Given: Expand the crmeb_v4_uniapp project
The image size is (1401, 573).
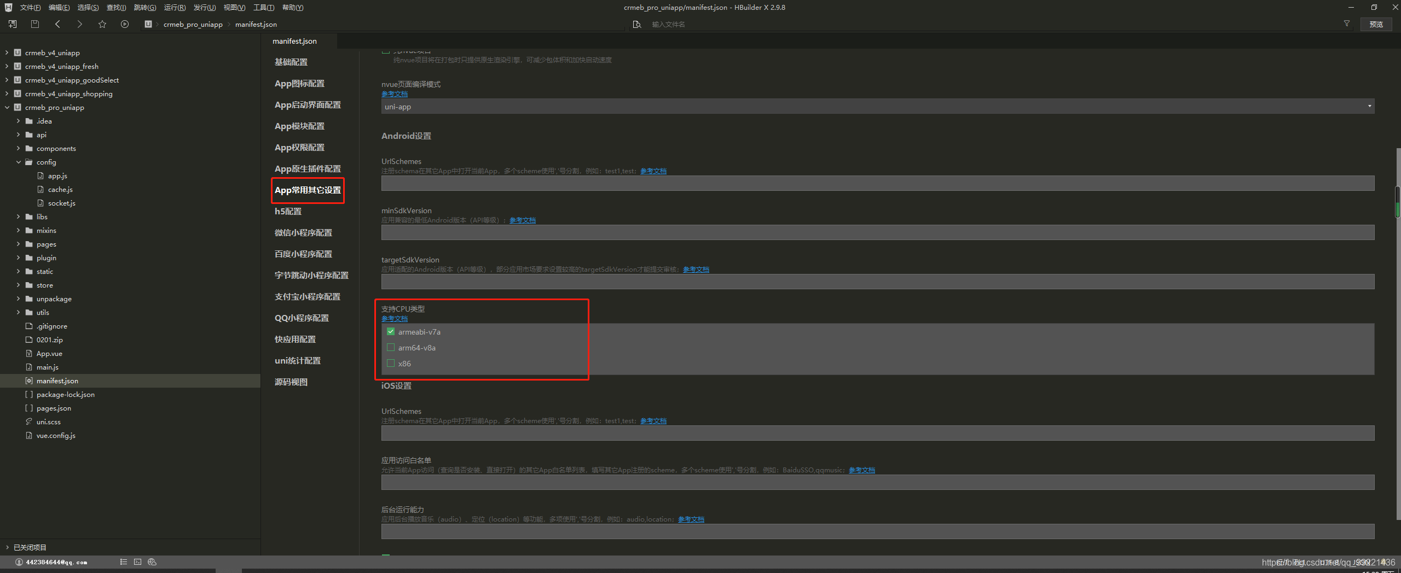Looking at the screenshot, I should point(7,52).
